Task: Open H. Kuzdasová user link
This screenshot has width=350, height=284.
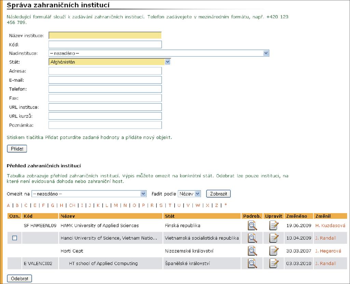Action: (x=330, y=225)
